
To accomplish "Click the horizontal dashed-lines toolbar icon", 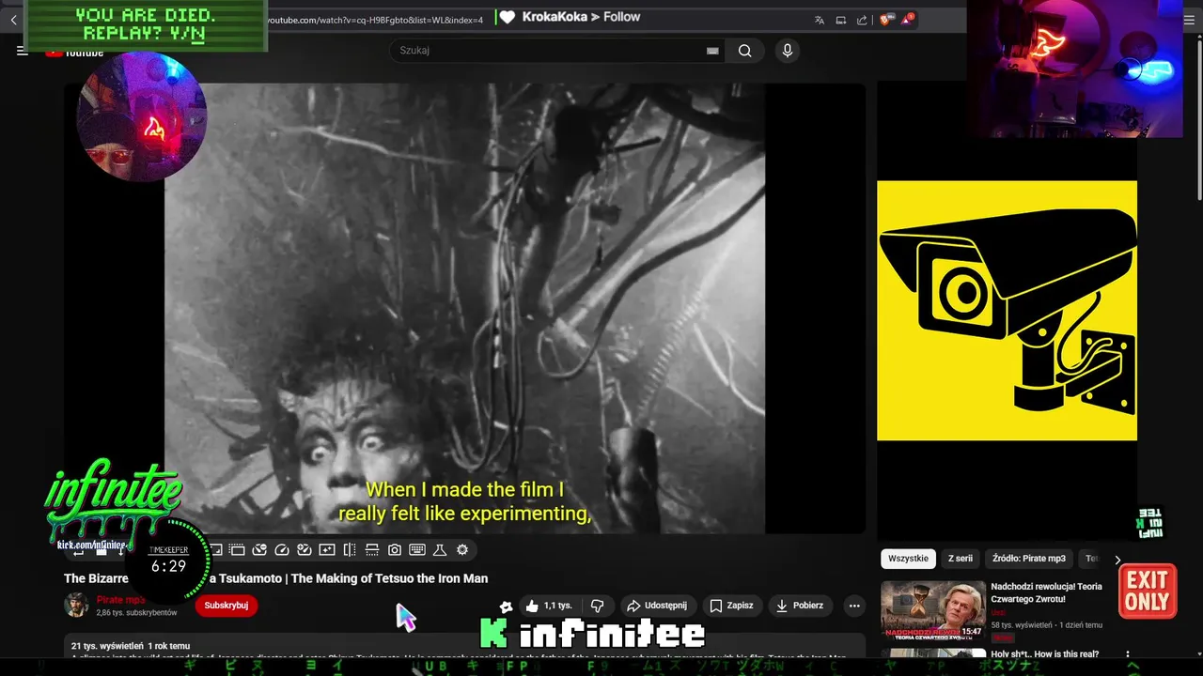I will click(x=372, y=550).
